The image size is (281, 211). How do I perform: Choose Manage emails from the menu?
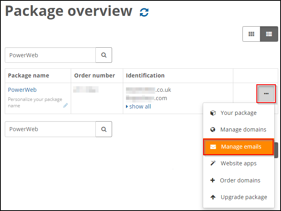(238, 147)
